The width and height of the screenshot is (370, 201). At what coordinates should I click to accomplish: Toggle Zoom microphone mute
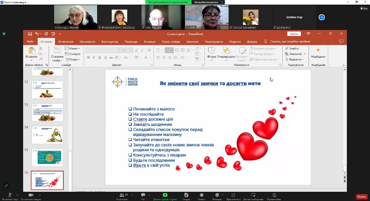click(x=9, y=195)
